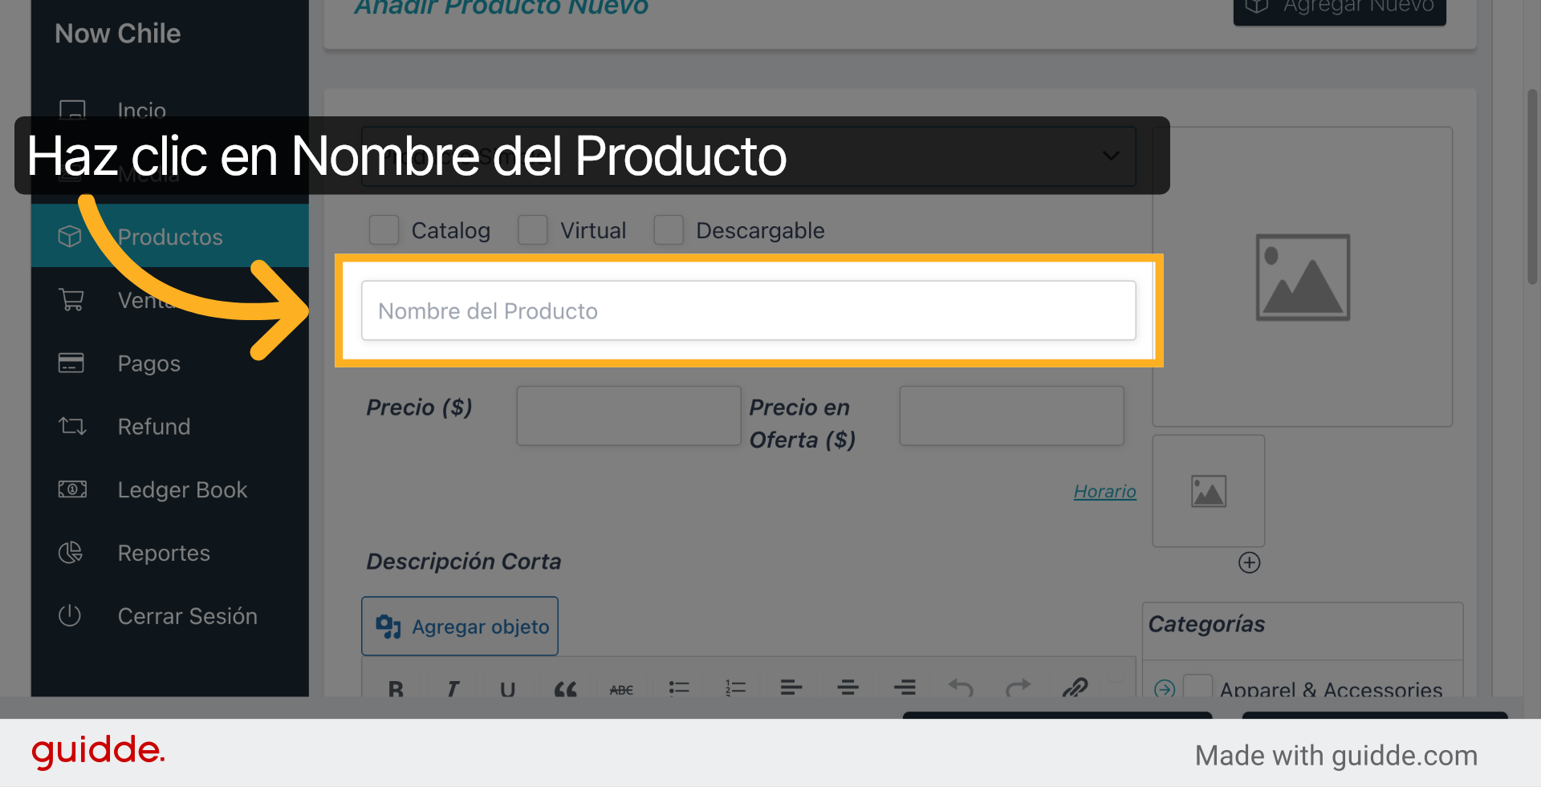This screenshot has height=787, width=1541.
Task: Expand the Apparel & Accessories category arrow
Action: point(1165,688)
